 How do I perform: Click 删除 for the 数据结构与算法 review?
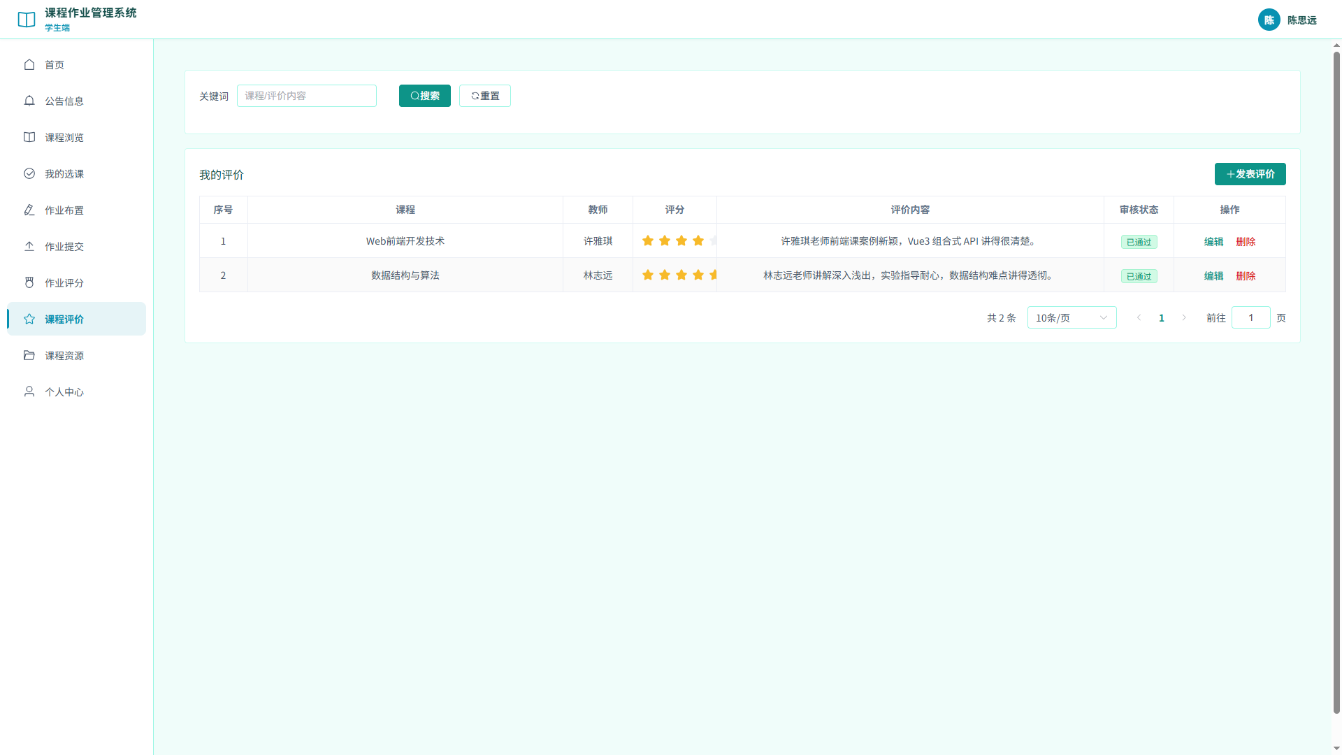(x=1246, y=275)
